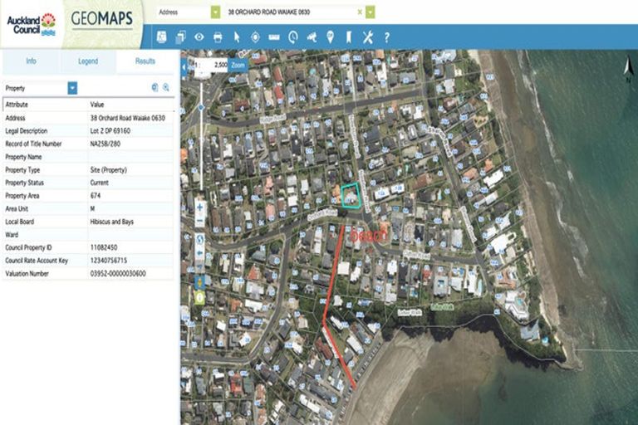Click the Ward attribute row
638x425 pixels.
88,235
